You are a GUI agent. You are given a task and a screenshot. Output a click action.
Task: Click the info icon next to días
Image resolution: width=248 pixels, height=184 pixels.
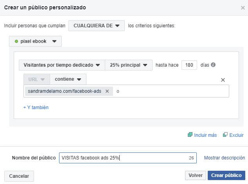pos(213,65)
